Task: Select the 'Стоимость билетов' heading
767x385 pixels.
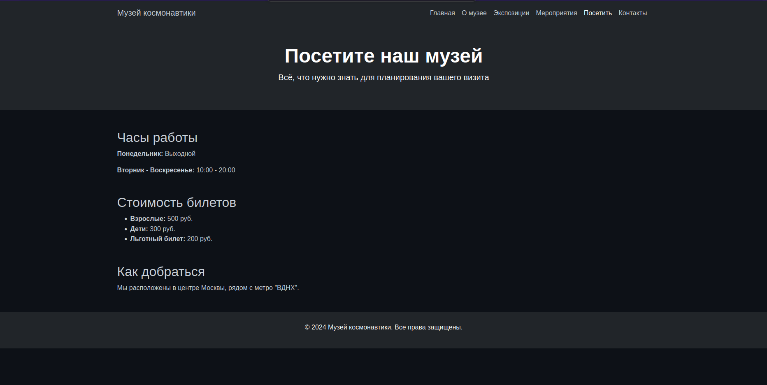Action: point(177,203)
